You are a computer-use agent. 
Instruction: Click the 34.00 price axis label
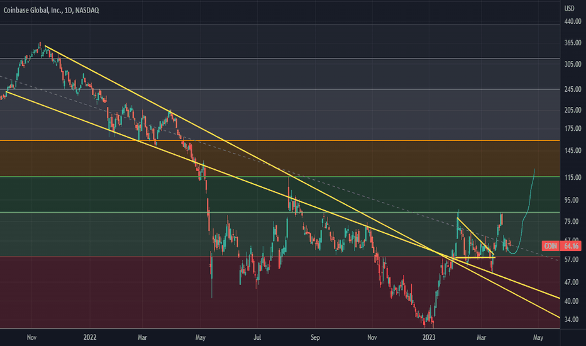pos(572,320)
